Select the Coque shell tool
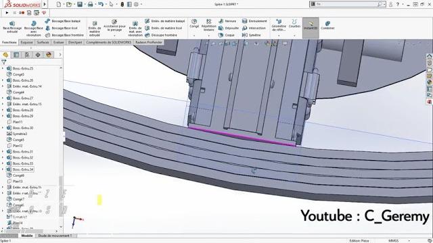Viewport: 433px width, 243px height. point(227,35)
